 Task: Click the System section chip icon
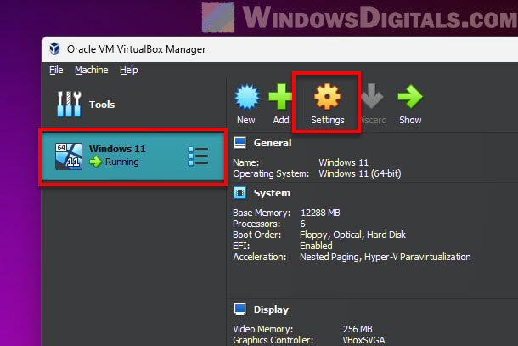[239, 192]
